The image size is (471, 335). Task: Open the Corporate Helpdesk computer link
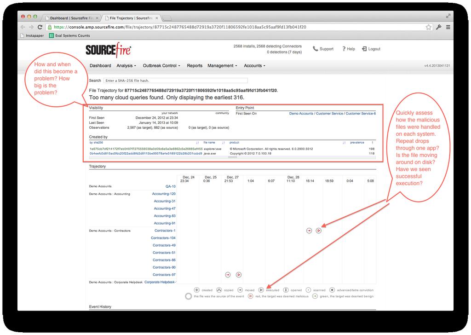161,282
